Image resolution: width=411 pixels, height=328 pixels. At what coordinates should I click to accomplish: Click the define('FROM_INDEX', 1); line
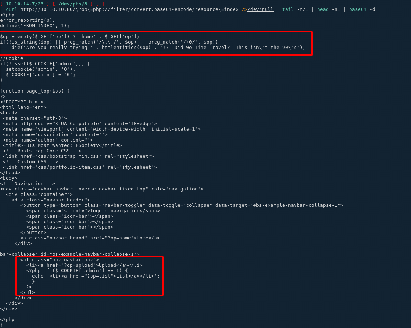(x=35, y=26)
